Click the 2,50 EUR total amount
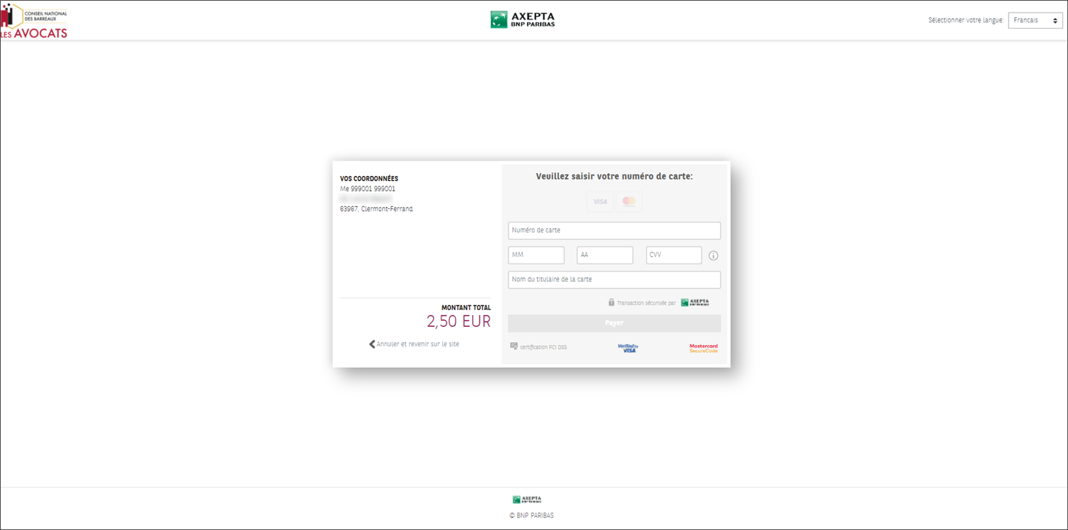The image size is (1068, 530). point(458,321)
